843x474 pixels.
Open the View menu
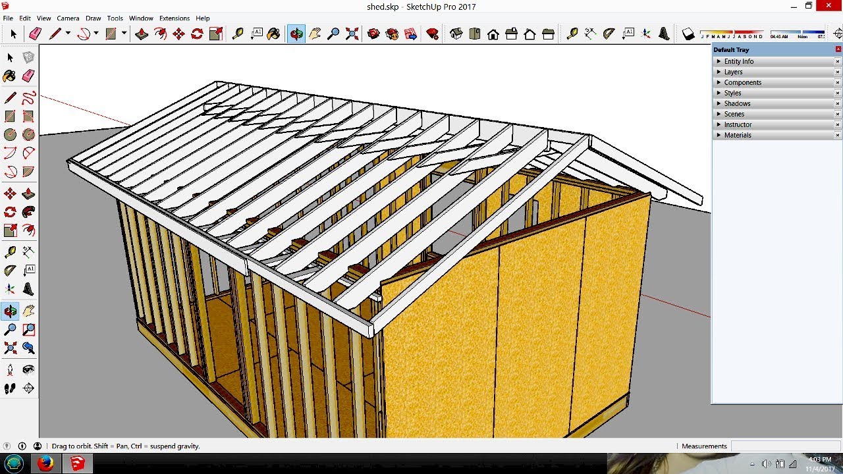tap(44, 18)
